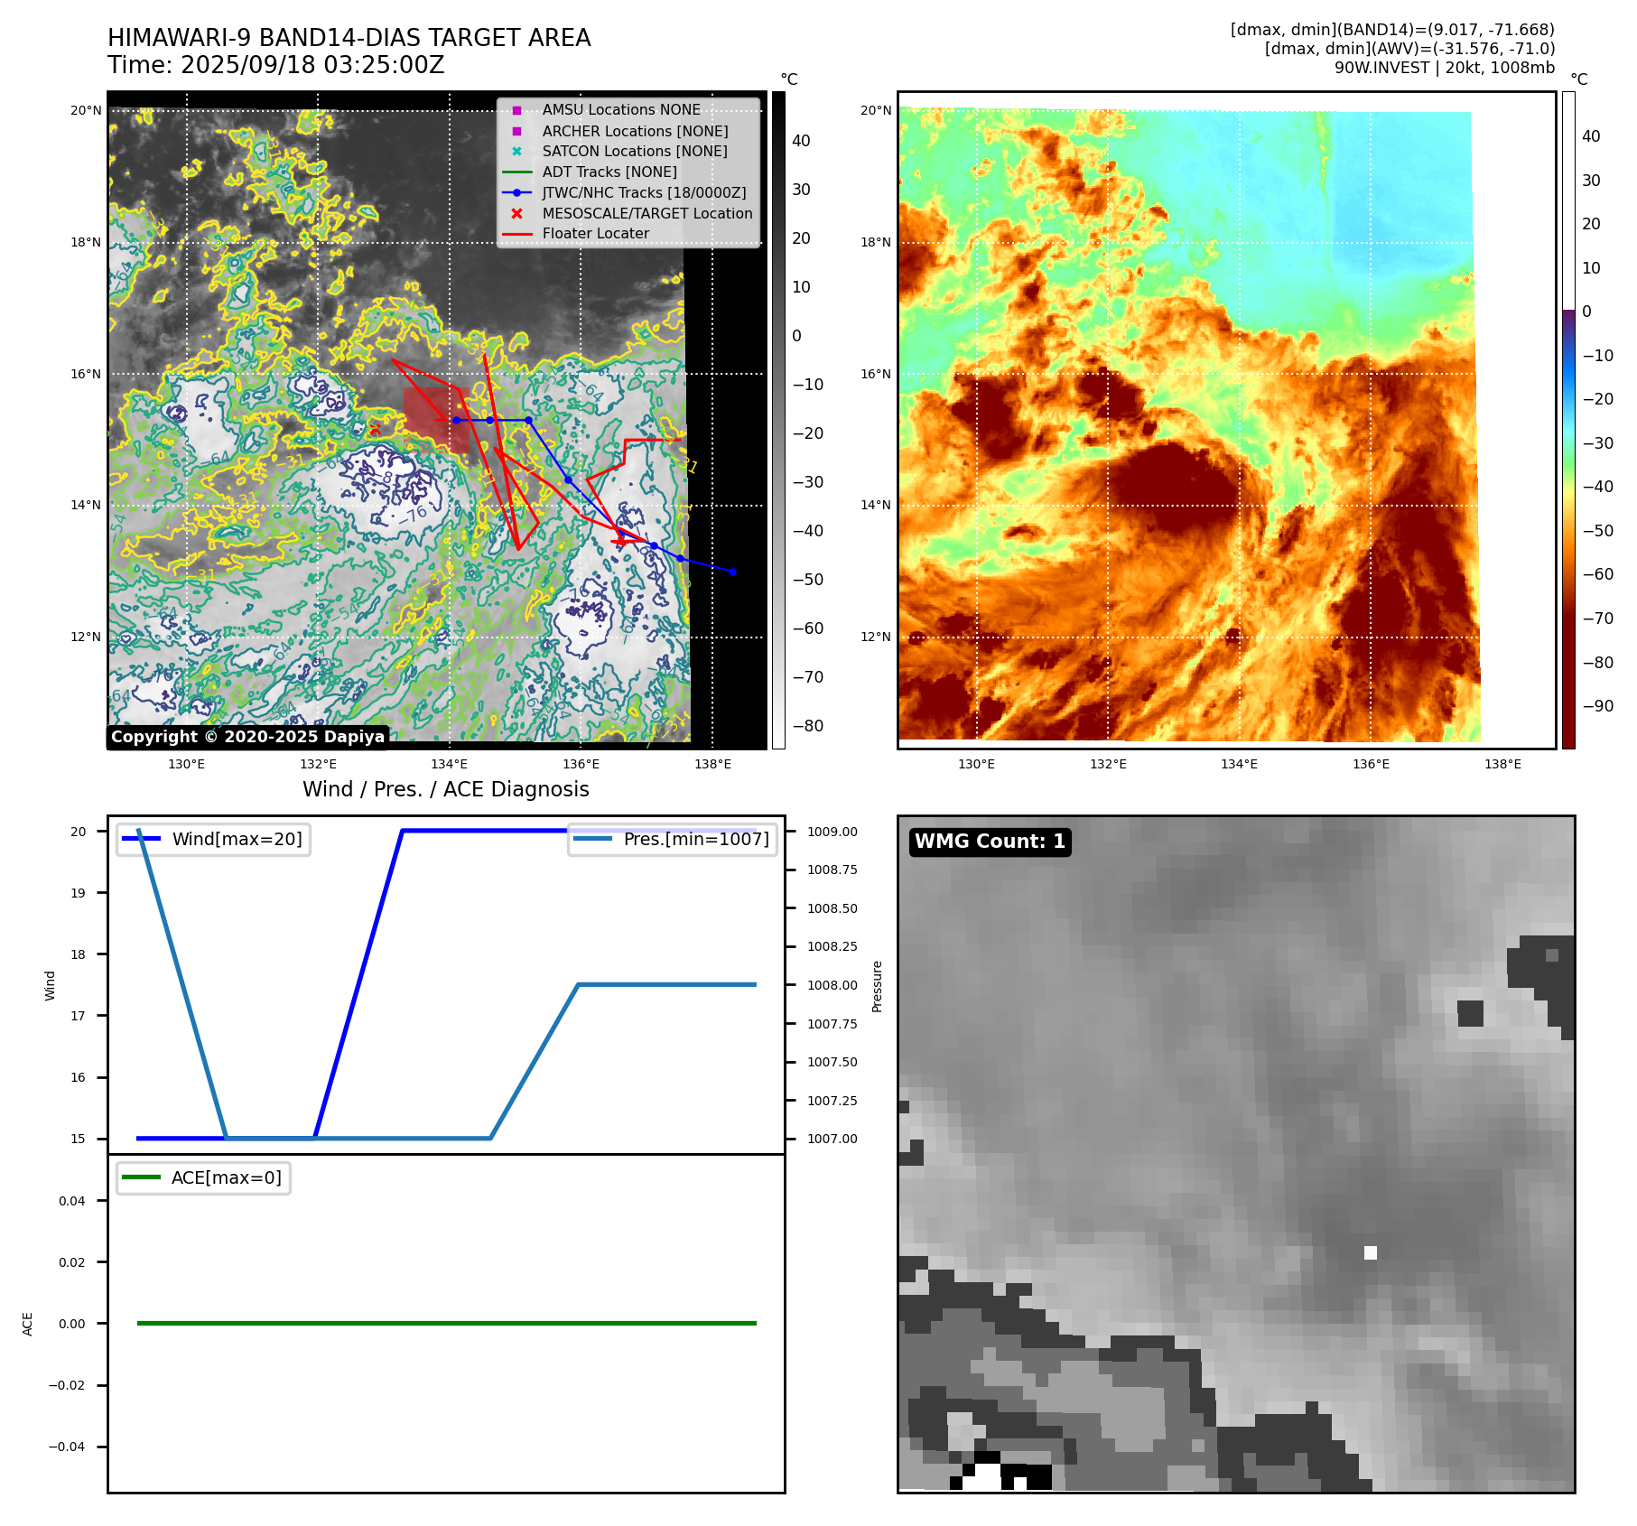This screenshot has height=1526, width=1637.
Task: Click the 138°E label under the color AWV map
Action: 1502,764
